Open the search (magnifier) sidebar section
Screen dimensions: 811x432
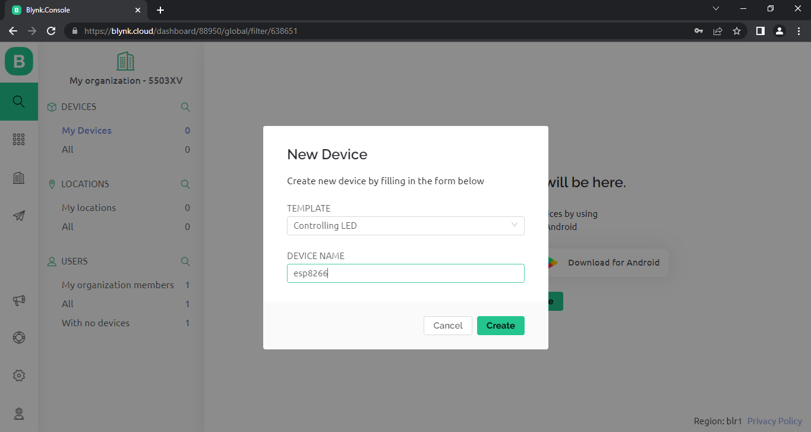(19, 102)
